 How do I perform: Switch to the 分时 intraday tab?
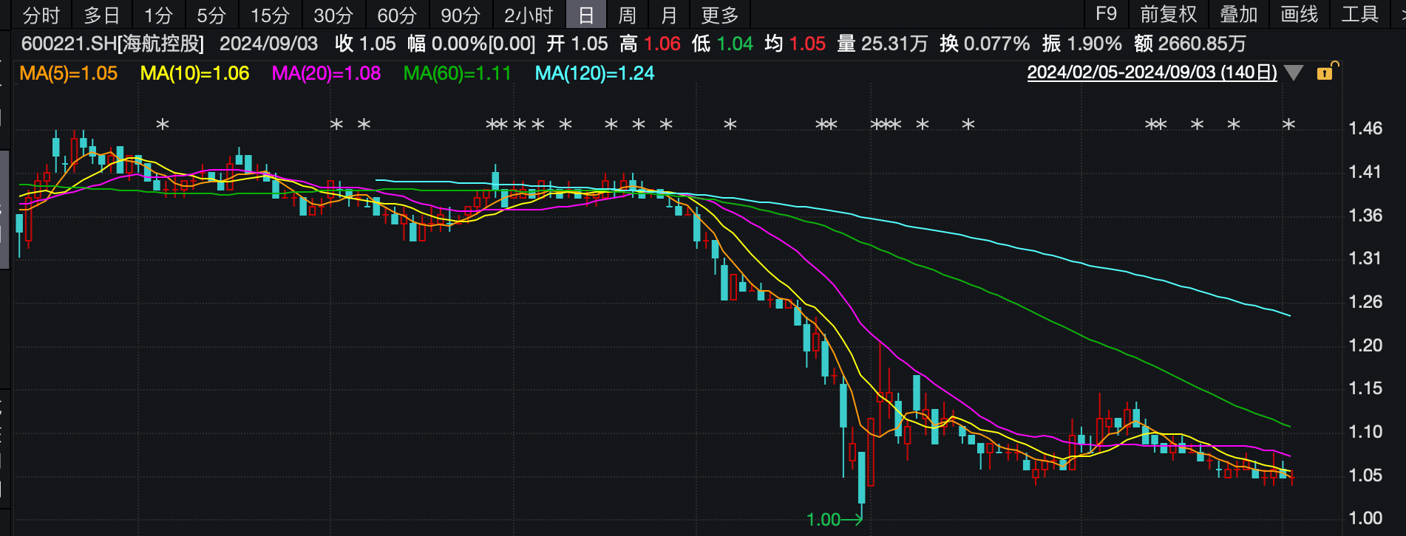41,15
